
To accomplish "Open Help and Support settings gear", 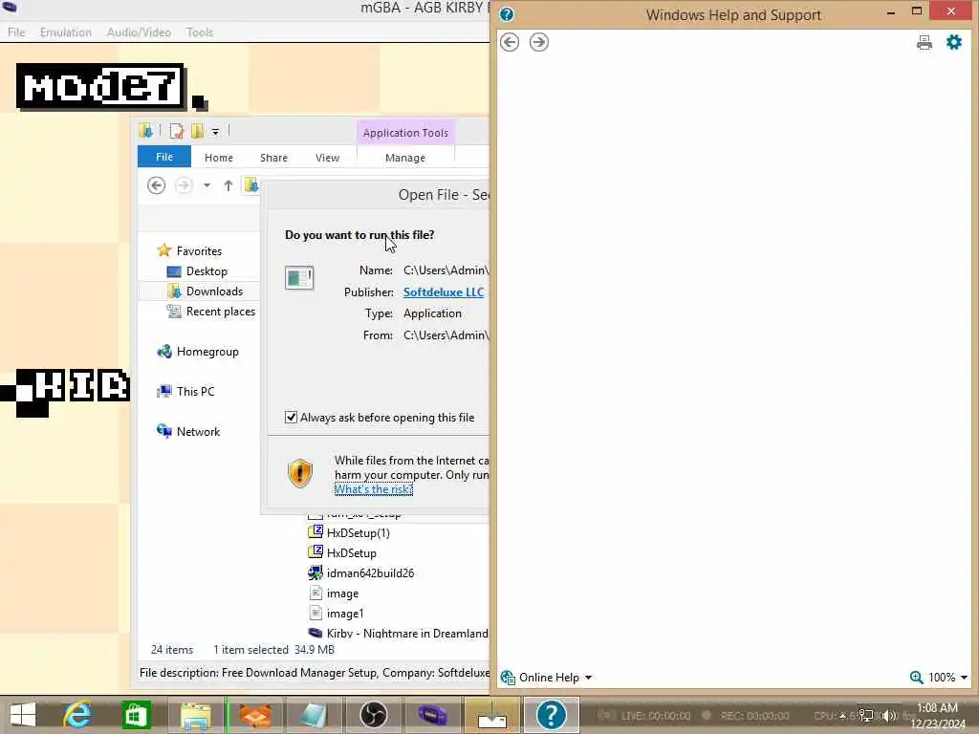I will point(954,42).
